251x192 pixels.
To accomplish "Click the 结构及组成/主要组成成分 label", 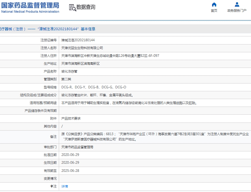I will click(x=38, y=95).
